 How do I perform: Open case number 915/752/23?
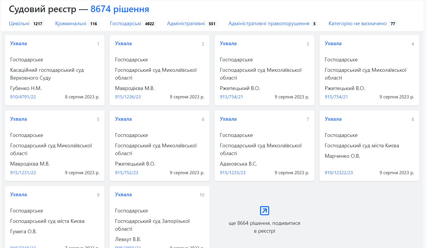127,173
